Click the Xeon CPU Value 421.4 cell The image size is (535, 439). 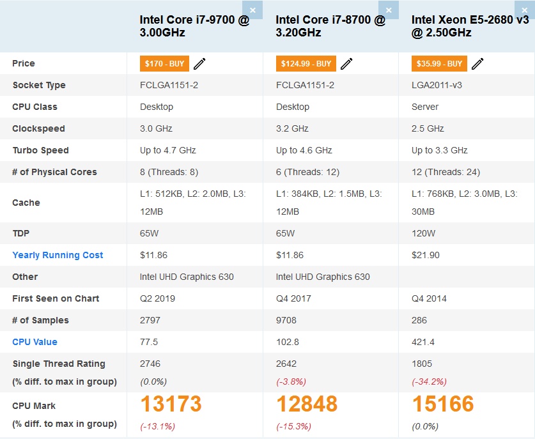(x=423, y=342)
